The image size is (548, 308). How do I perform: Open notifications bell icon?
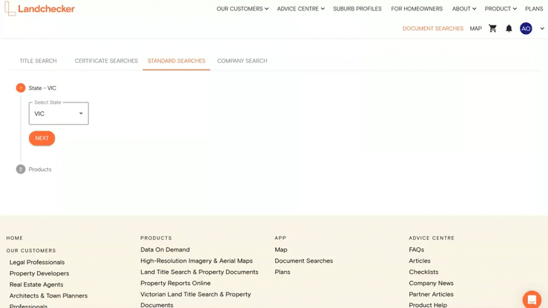click(x=509, y=29)
